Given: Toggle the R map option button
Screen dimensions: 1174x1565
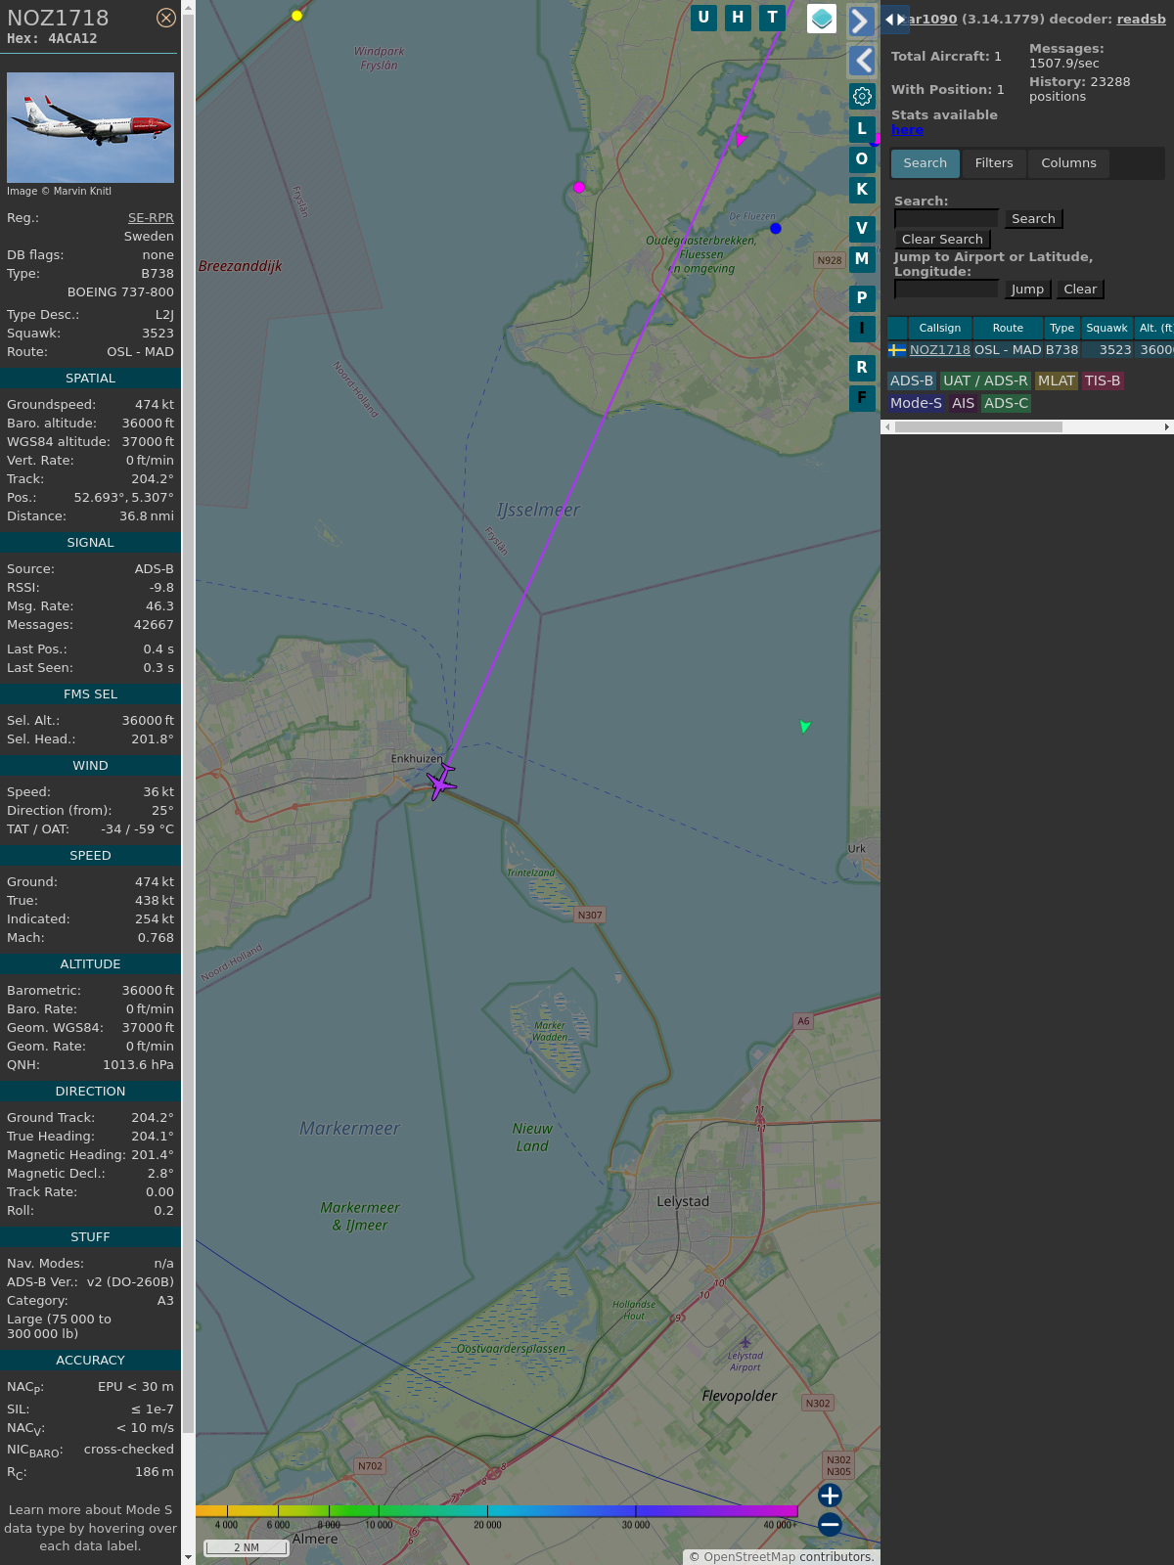Looking at the screenshot, I should [x=862, y=368].
